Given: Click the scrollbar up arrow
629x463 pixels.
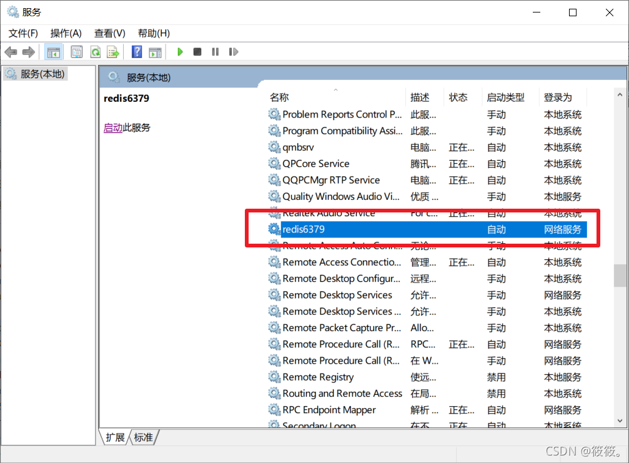Looking at the screenshot, I should pyautogui.click(x=620, y=95).
